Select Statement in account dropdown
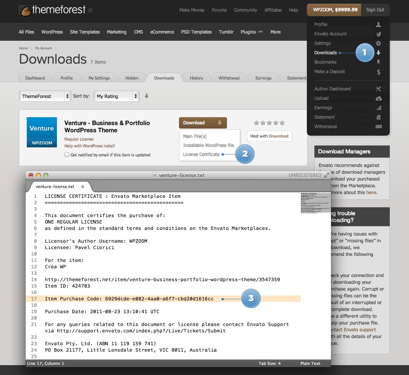 click(x=324, y=117)
